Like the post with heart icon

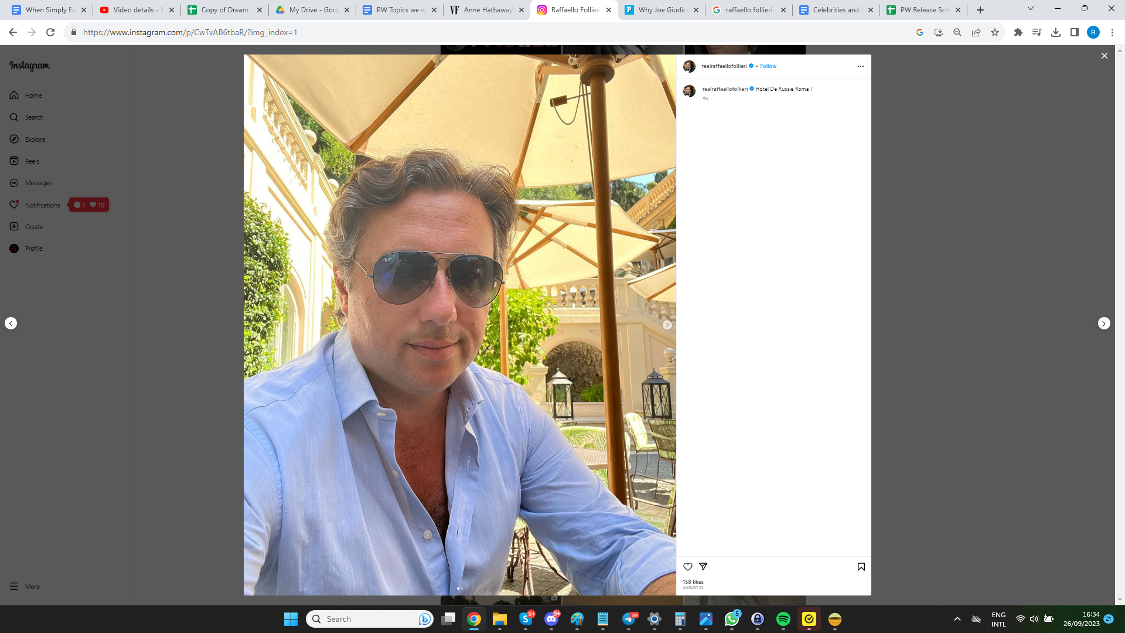point(688,567)
